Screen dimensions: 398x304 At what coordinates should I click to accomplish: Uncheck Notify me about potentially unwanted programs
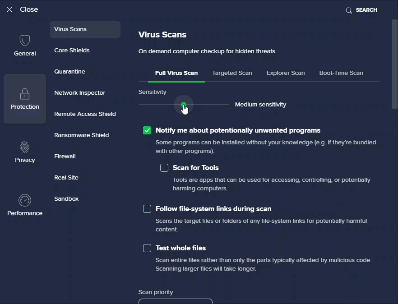pyautogui.click(x=147, y=130)
